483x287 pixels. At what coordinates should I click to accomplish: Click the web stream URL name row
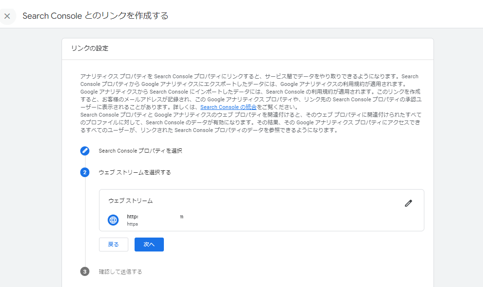click(155, 216)
